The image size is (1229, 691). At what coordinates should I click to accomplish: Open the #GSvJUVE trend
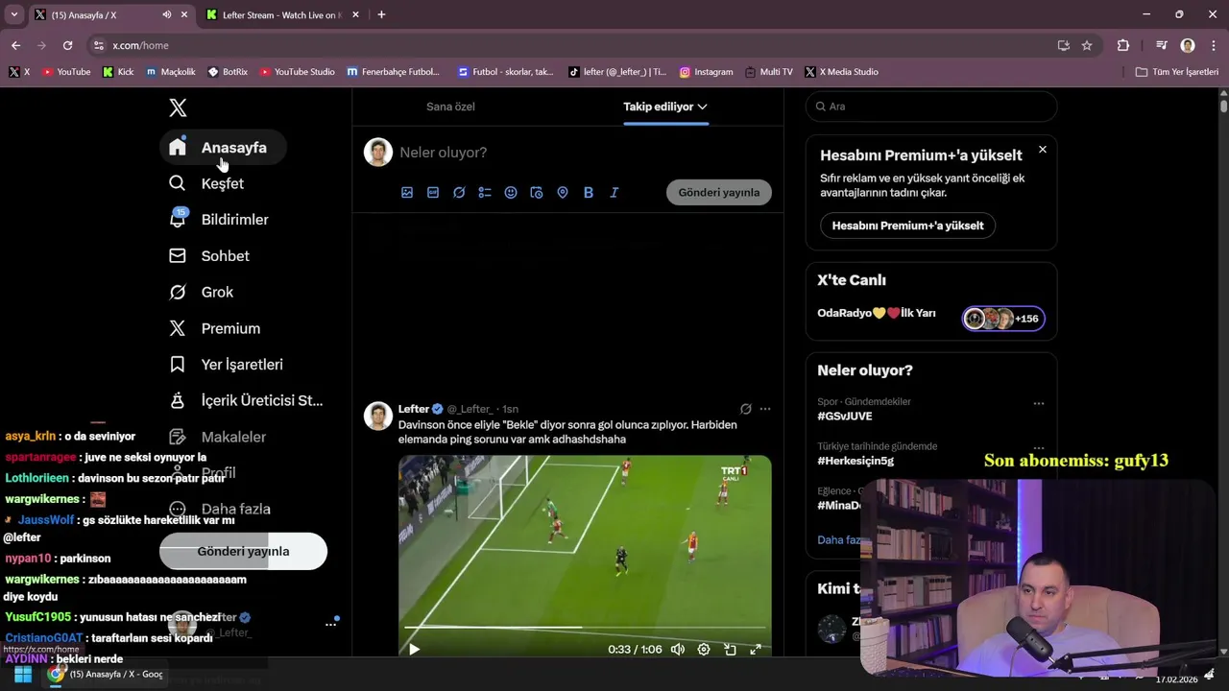click(845, 417)
